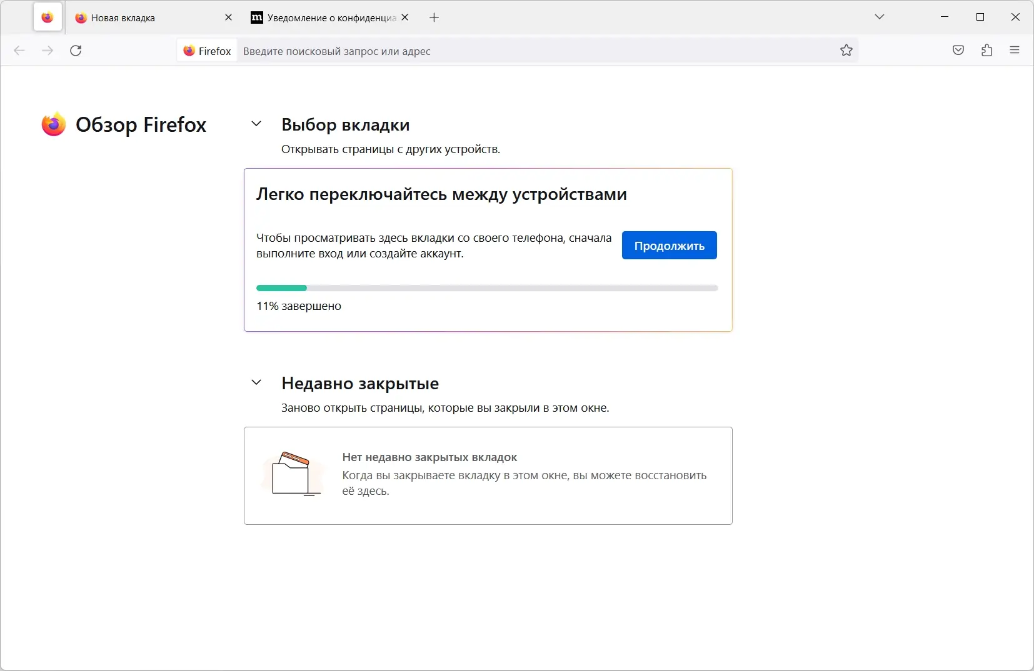Collapse the Выбор вкладки section

pyautogui.click(x=256, y=124)
